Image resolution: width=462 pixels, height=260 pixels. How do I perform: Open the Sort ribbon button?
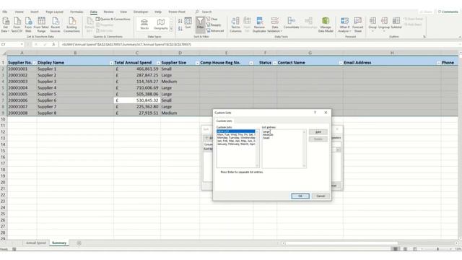point(188,23)
